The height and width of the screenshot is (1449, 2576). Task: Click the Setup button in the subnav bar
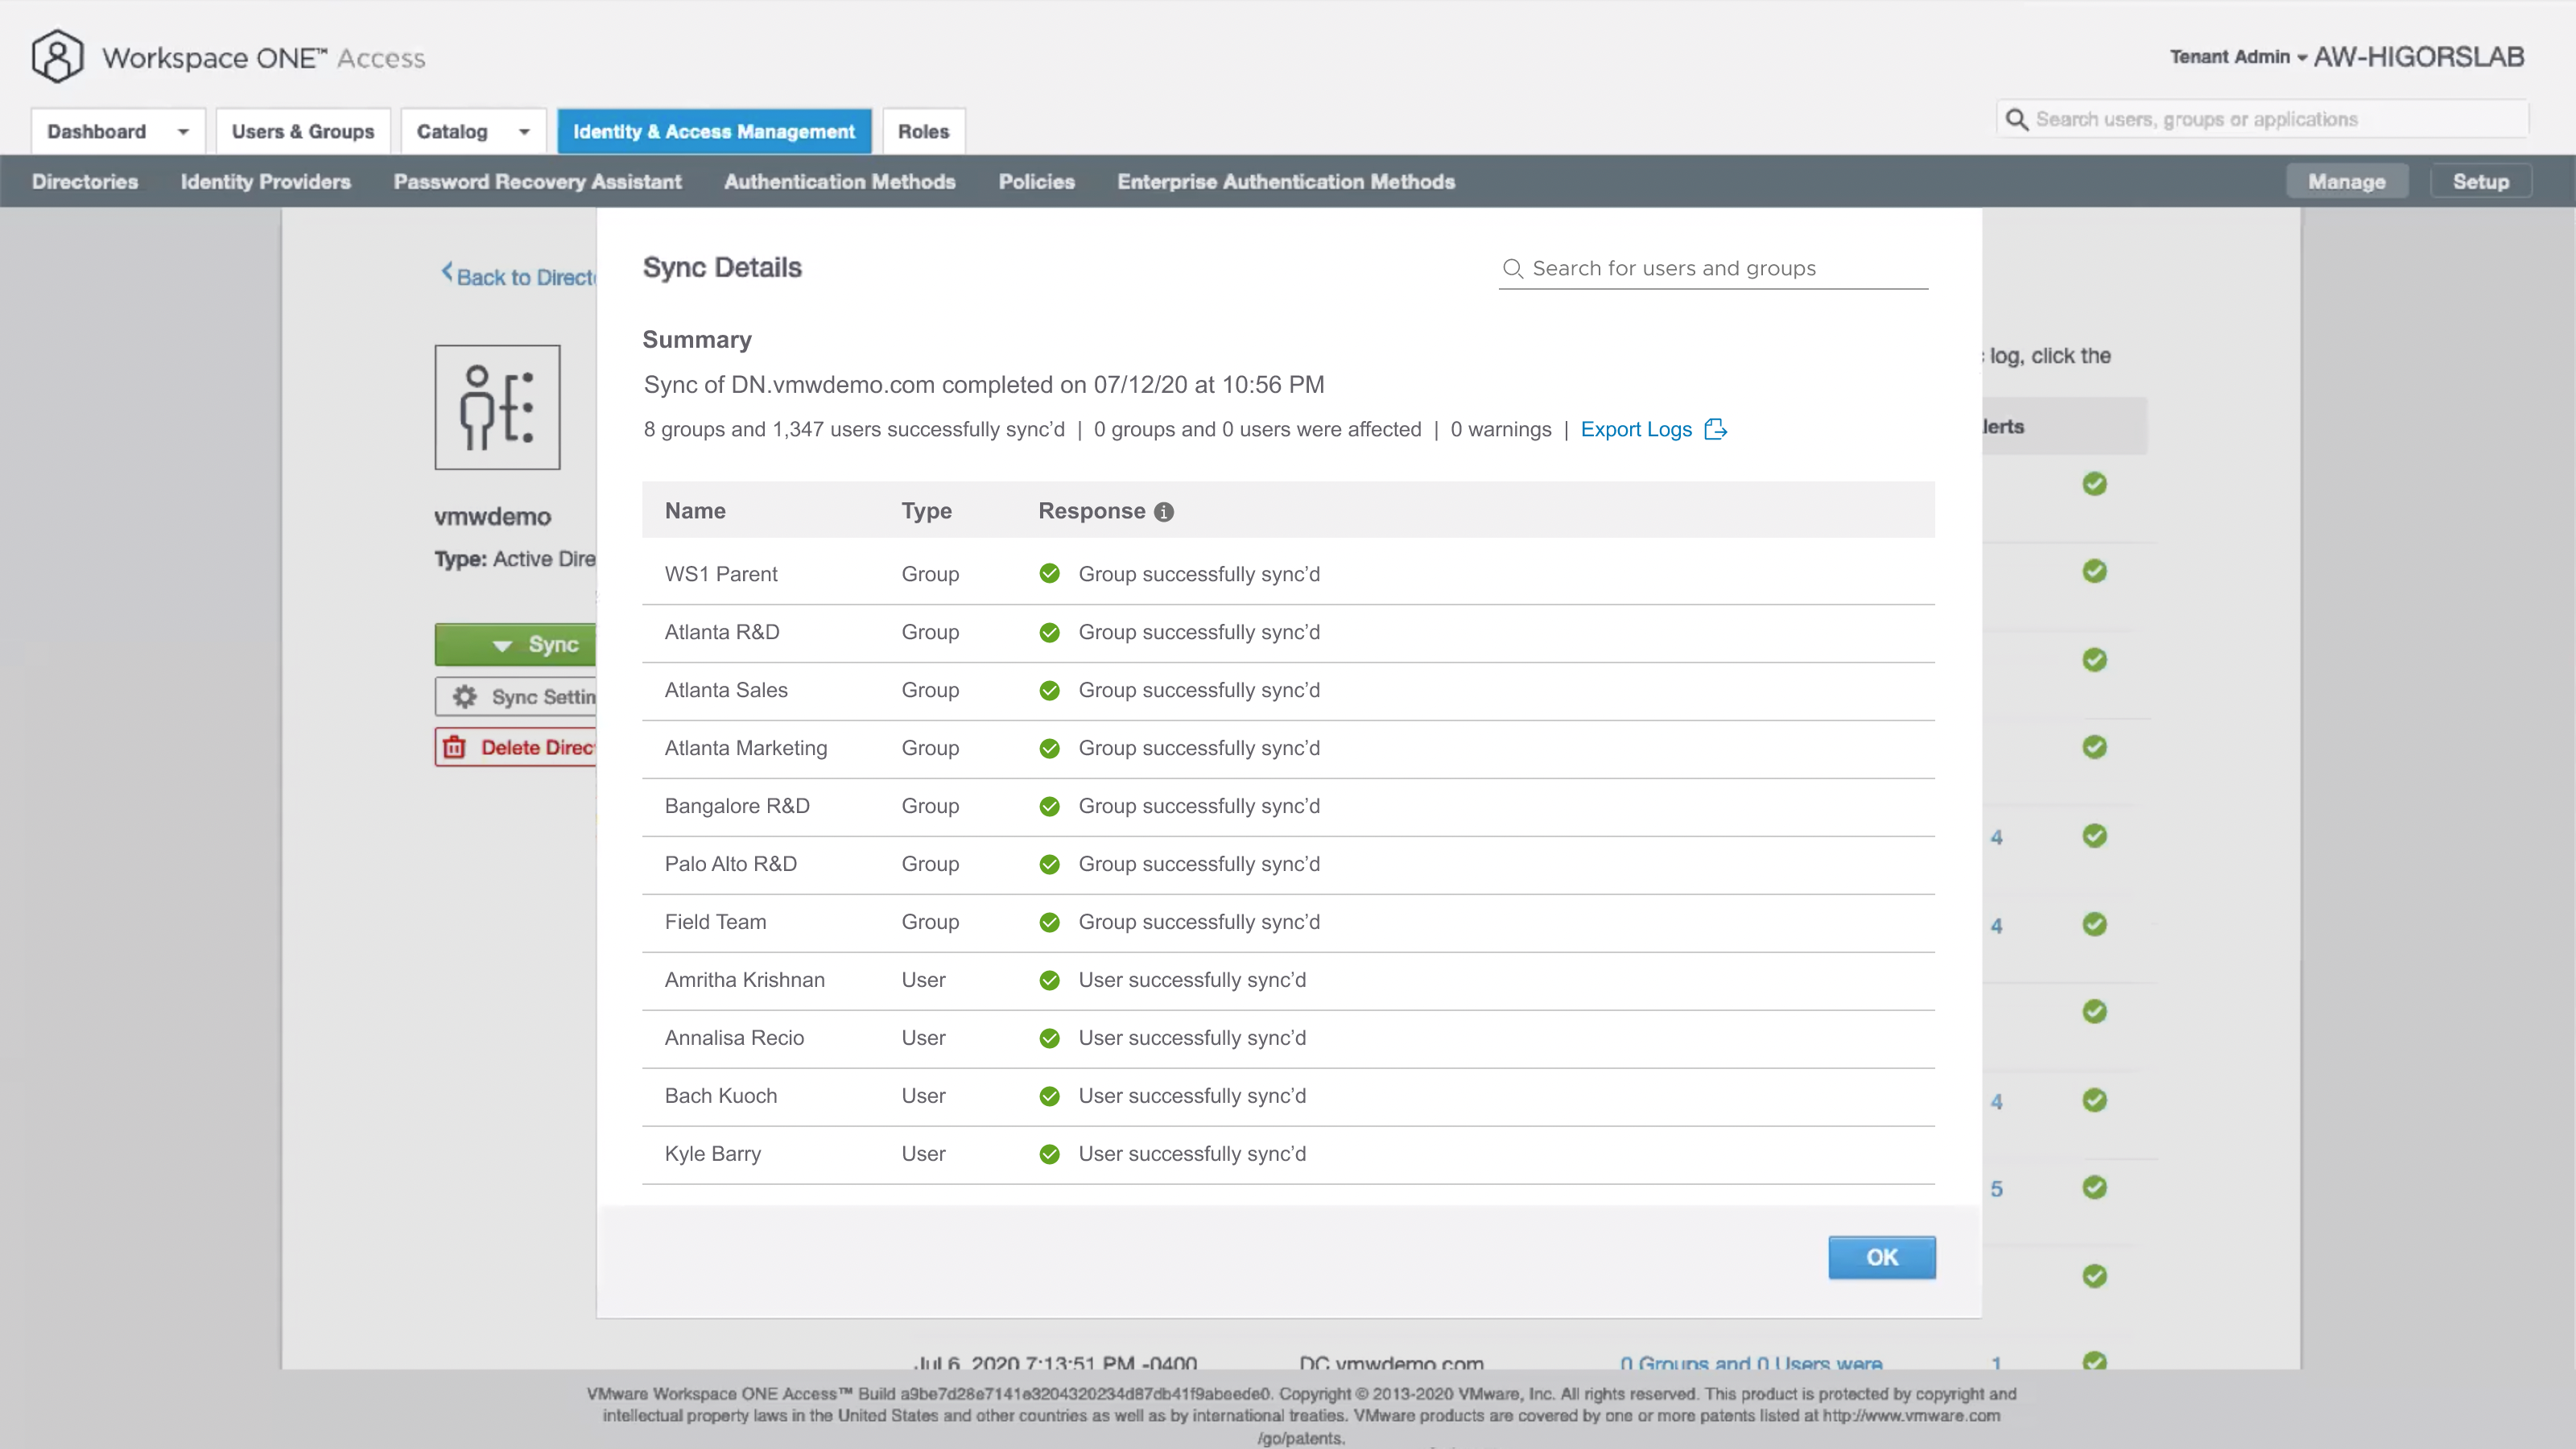click(x=2479, y=182)
